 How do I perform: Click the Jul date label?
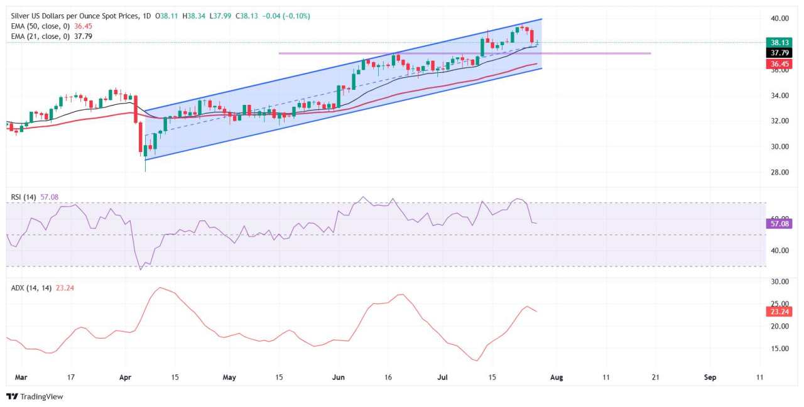442,377
